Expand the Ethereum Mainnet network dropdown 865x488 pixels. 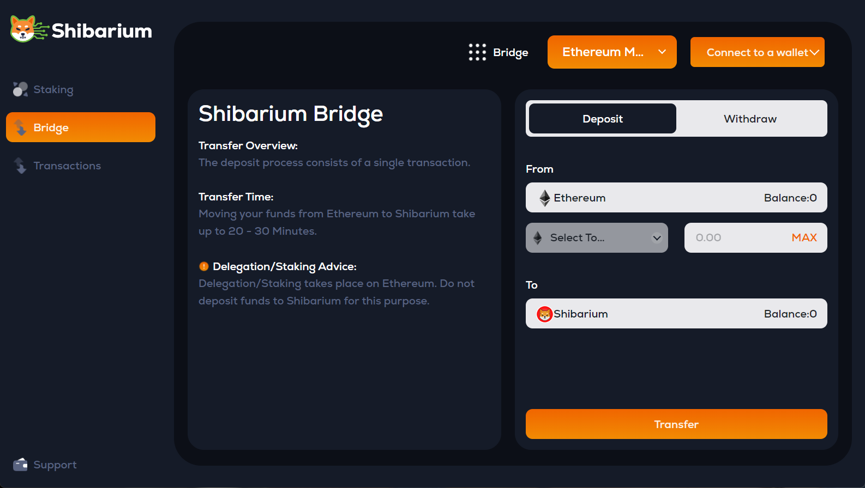611,52
